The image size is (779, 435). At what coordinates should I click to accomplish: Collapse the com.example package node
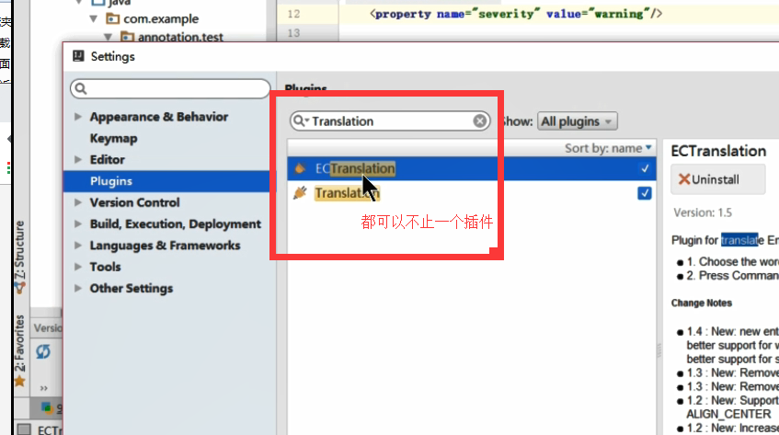pyautogui.click(x=94, y=19)
